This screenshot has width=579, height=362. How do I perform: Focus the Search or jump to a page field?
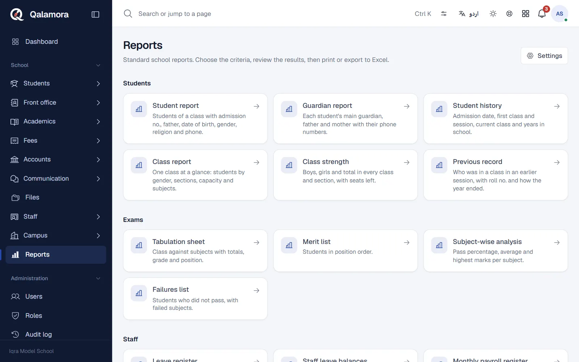[268, 14]
